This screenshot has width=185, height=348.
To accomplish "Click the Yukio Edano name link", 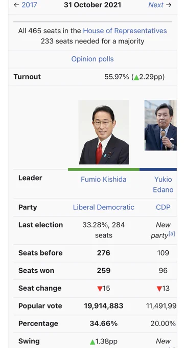I will click(x=163, y=184).
